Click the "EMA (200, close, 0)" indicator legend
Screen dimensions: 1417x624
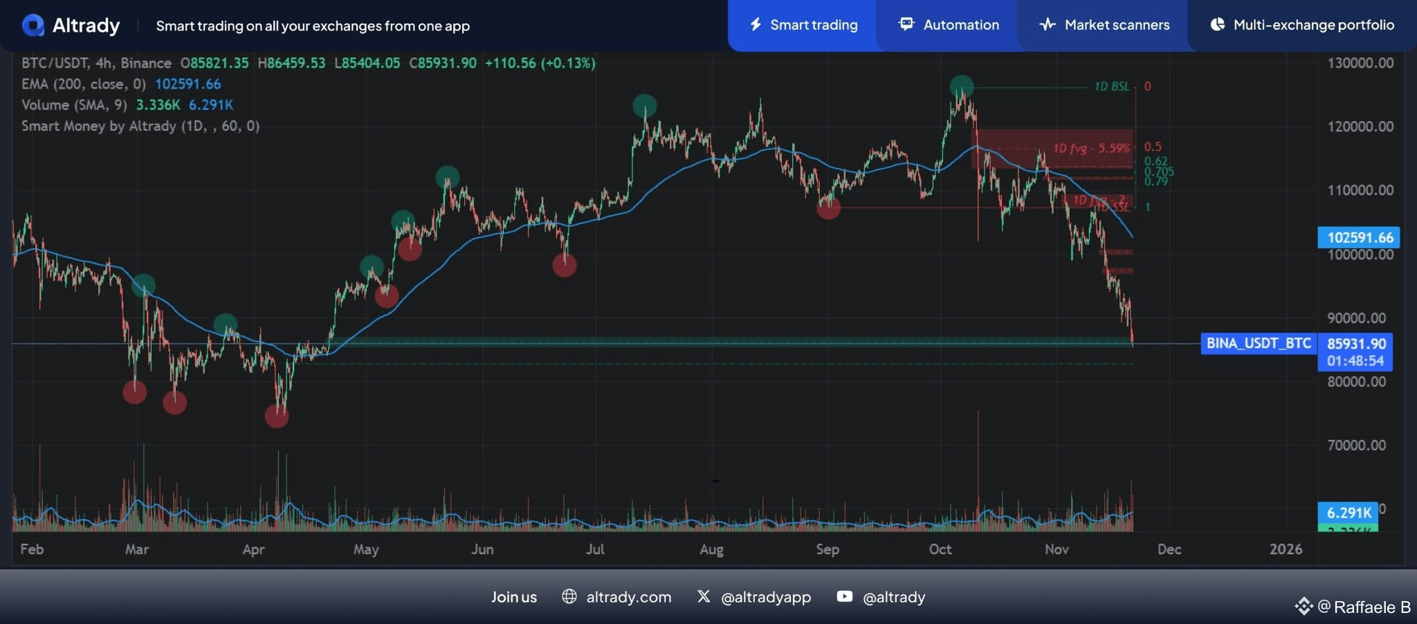pyautogui.click(x=84, y=84)
